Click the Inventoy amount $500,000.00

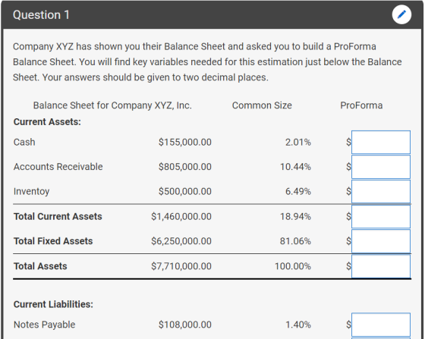coord(185,191)
